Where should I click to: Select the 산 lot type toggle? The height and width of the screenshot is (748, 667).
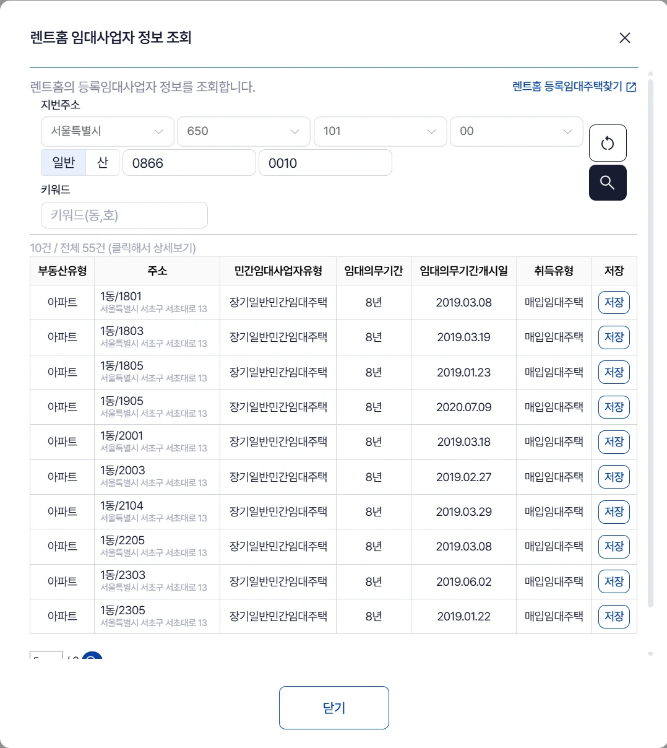click(102, 163)
